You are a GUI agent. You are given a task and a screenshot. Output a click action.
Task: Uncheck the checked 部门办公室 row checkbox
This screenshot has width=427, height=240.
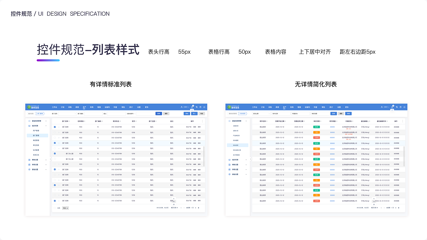point(55,154)
